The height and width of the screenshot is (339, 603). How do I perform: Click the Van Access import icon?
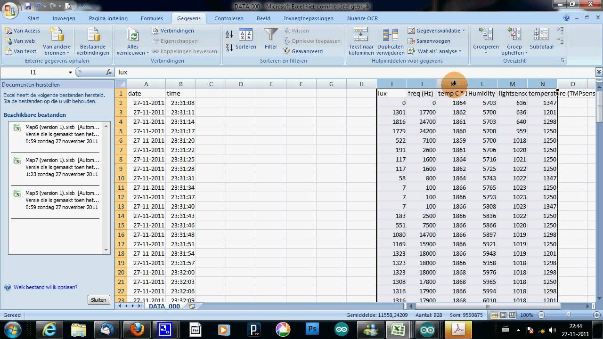8,31
